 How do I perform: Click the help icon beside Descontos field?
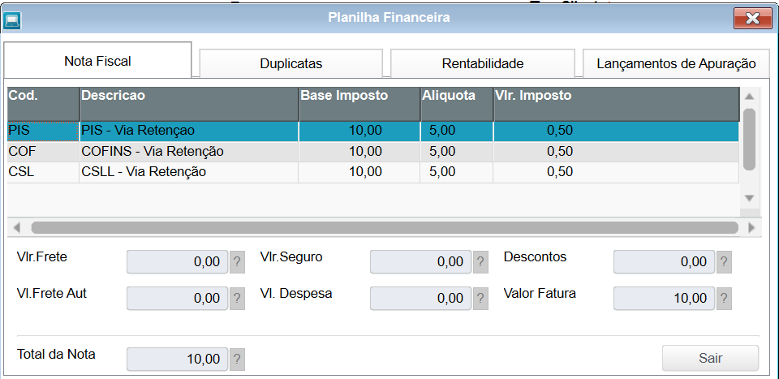coord(724,262)
